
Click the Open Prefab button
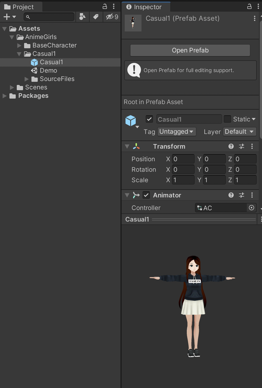190,50
